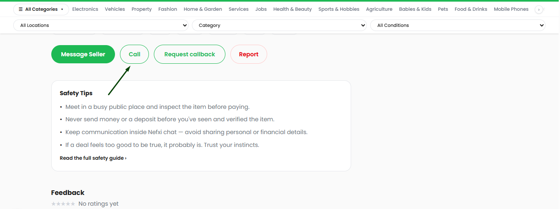
Task: Click the Call button
Action: tap(134, 54)
